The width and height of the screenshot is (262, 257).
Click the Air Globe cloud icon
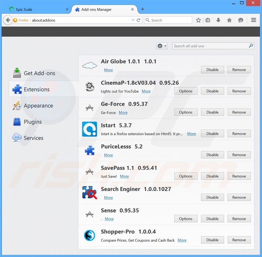(x=90, y=66)
